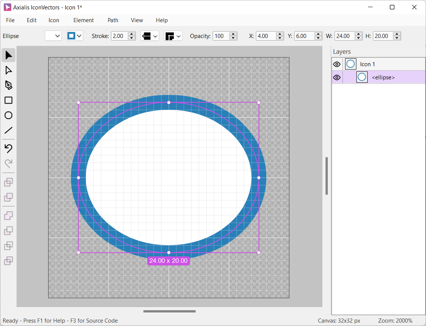Open the blue stroke color dropdown
The width and height of the screenshot is (426, 326).
(75, 36)
